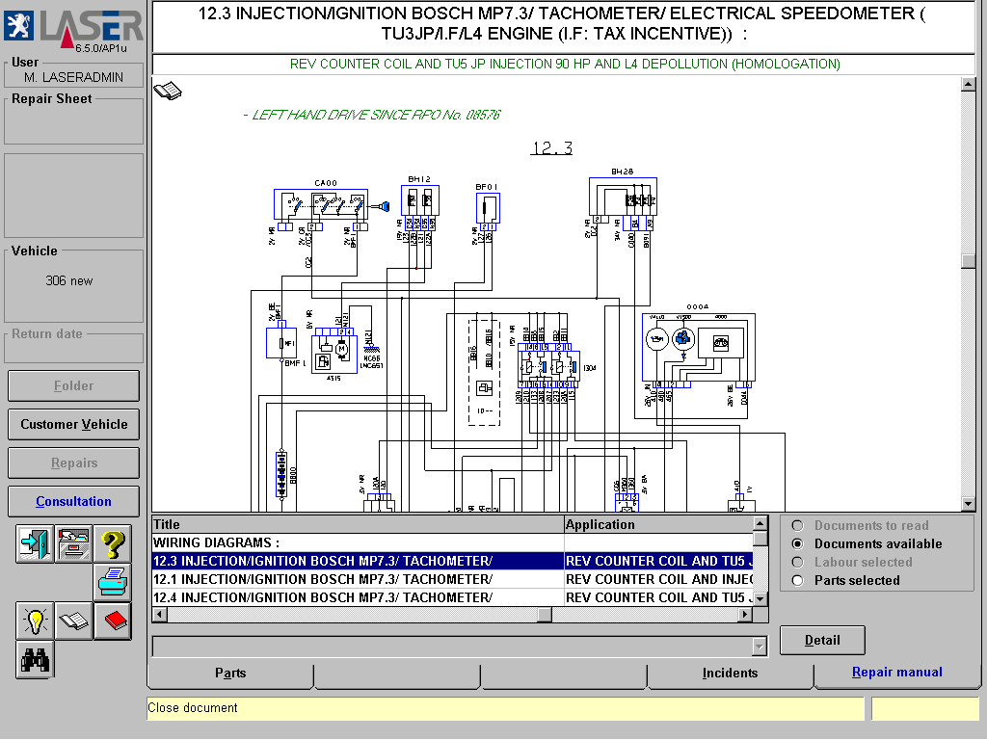The image size is (987, 740).
Task: Click the yellow question mark help icon
Action: pyautogui.click(x=113, y=543)
